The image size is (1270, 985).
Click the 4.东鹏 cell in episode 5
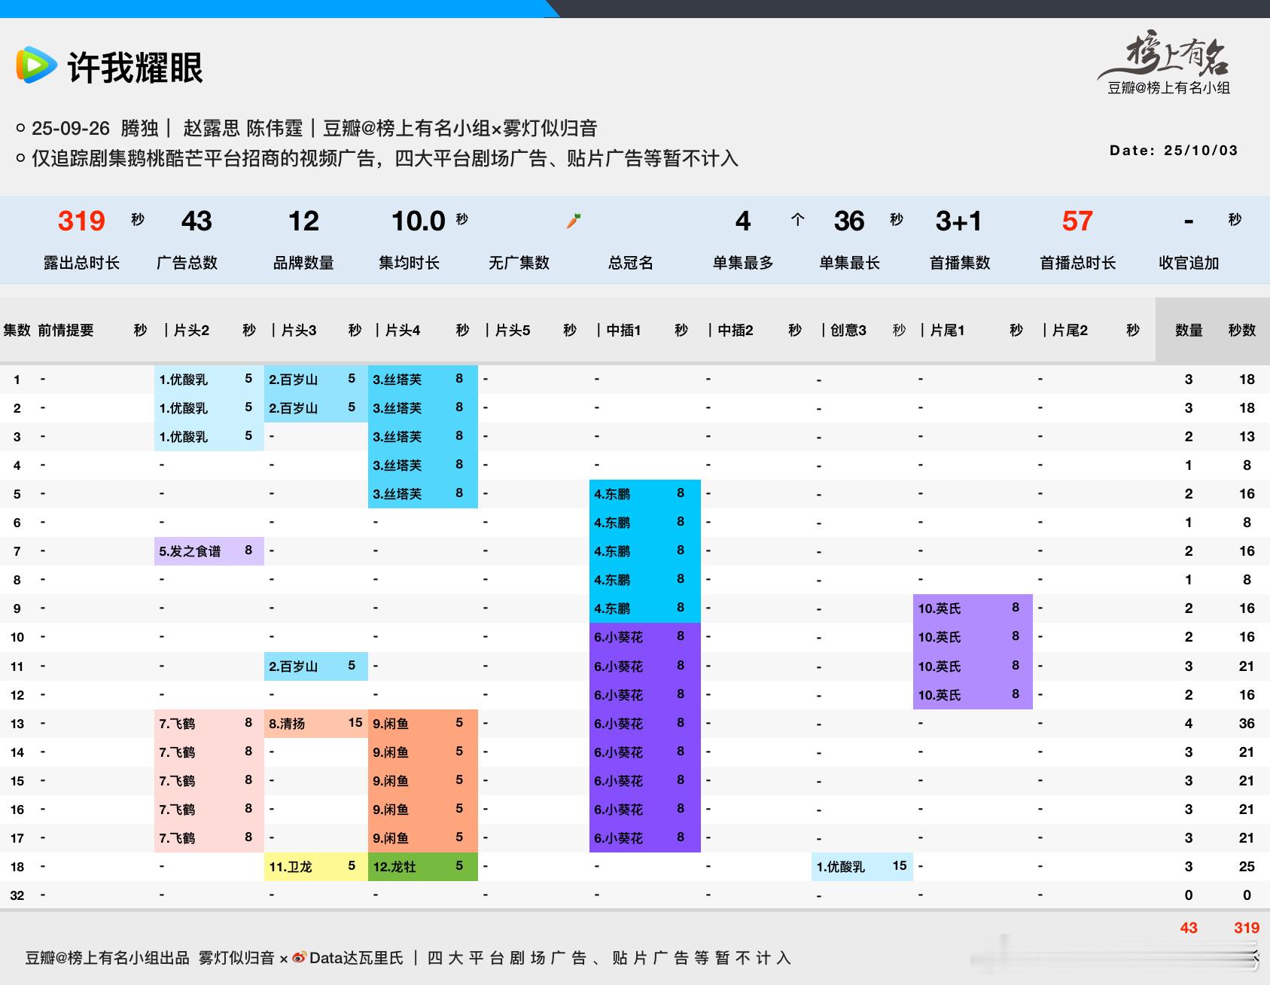click(645, 494)
